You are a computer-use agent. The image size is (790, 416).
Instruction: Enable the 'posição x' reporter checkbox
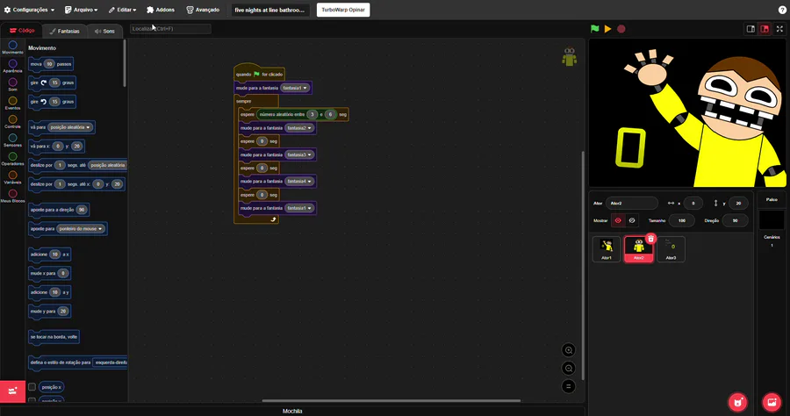[x=32, y=387]
